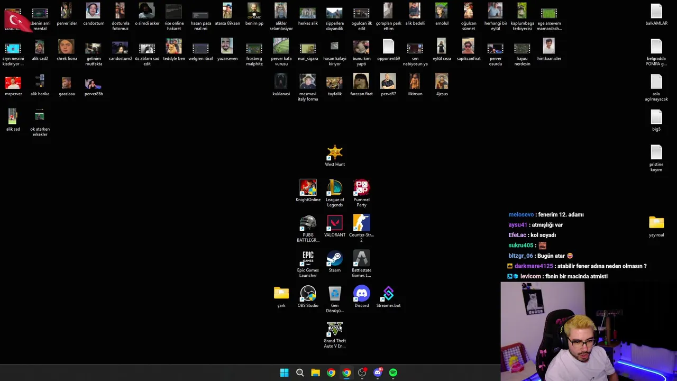
Task: Select the rise online hakaret file
Action: 173,17
